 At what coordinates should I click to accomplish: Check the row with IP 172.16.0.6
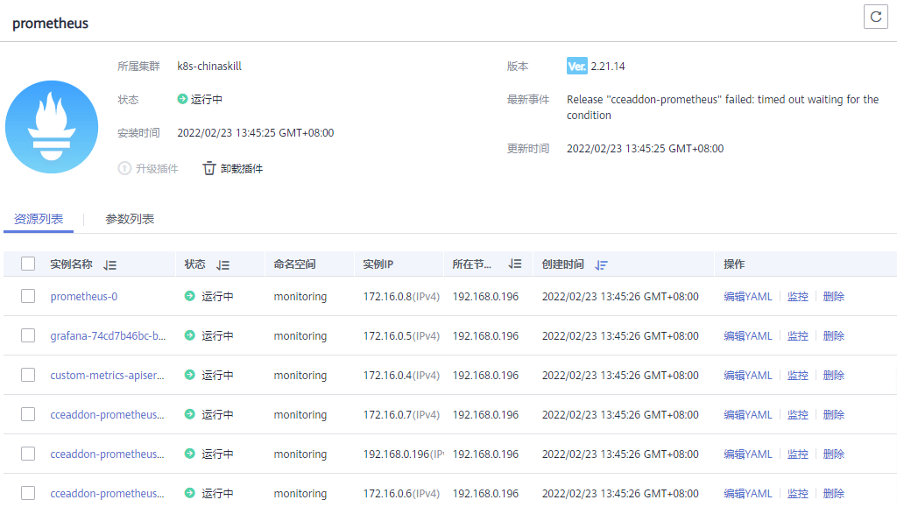pyautogui.click(x=28, y=493)
